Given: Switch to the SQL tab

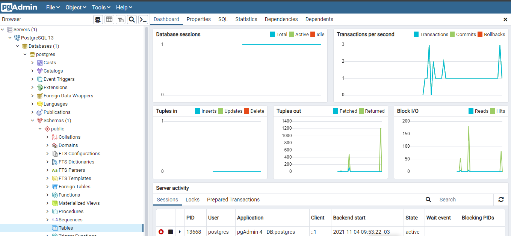Looking at the screenshot, I should click(x=223, y=19).
